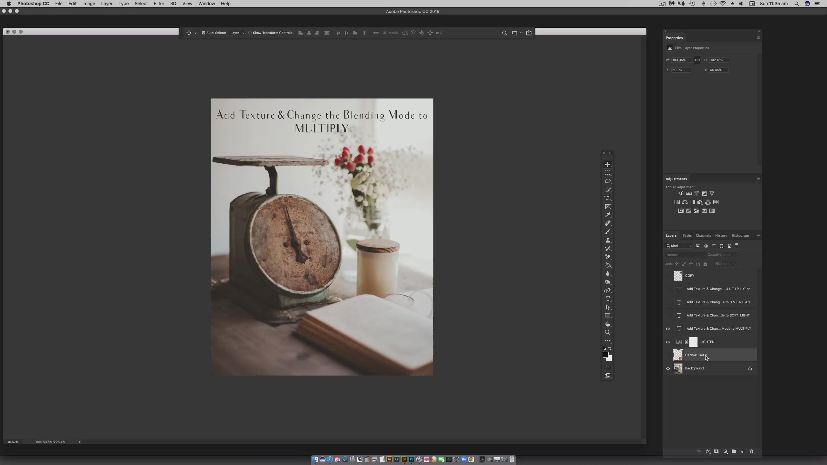This screenshot has width=827, height=465.
Task: Open the Auto-Select Layer dropdown
Action: coord(237,33)
